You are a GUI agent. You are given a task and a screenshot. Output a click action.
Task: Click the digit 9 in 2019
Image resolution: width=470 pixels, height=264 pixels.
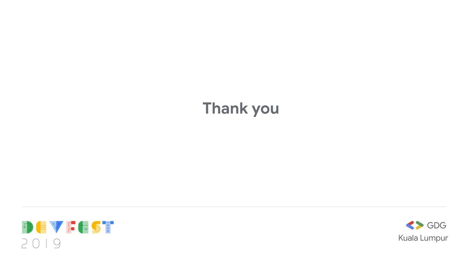pyautogui.click(x=57, y=243)
